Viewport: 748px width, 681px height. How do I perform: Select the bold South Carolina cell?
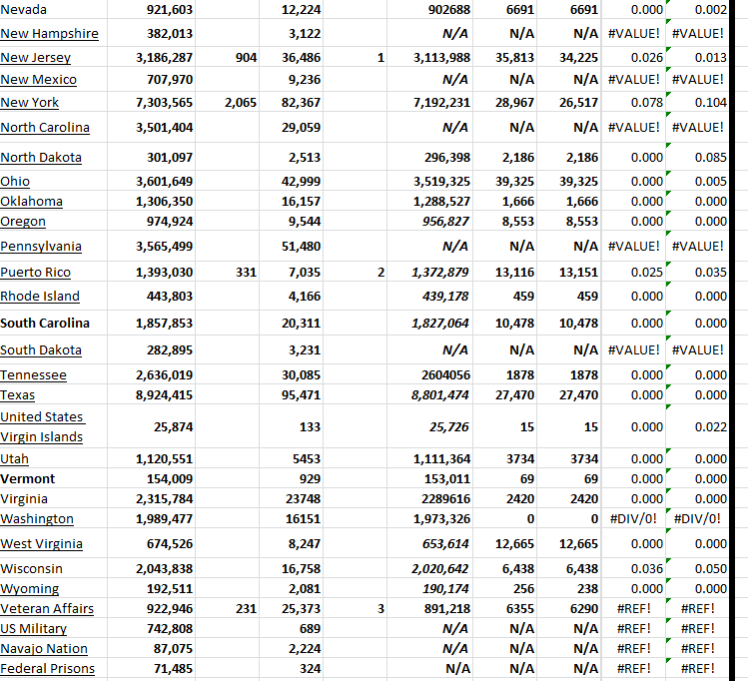coord(54,323)
